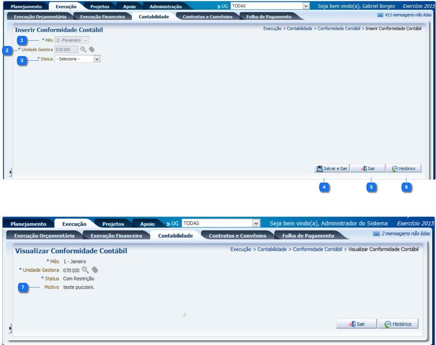Open the 411 mensagens não lidas envelope
Image resolution: width=436 pixels, height=345 pixels.
tap(380, 15)
